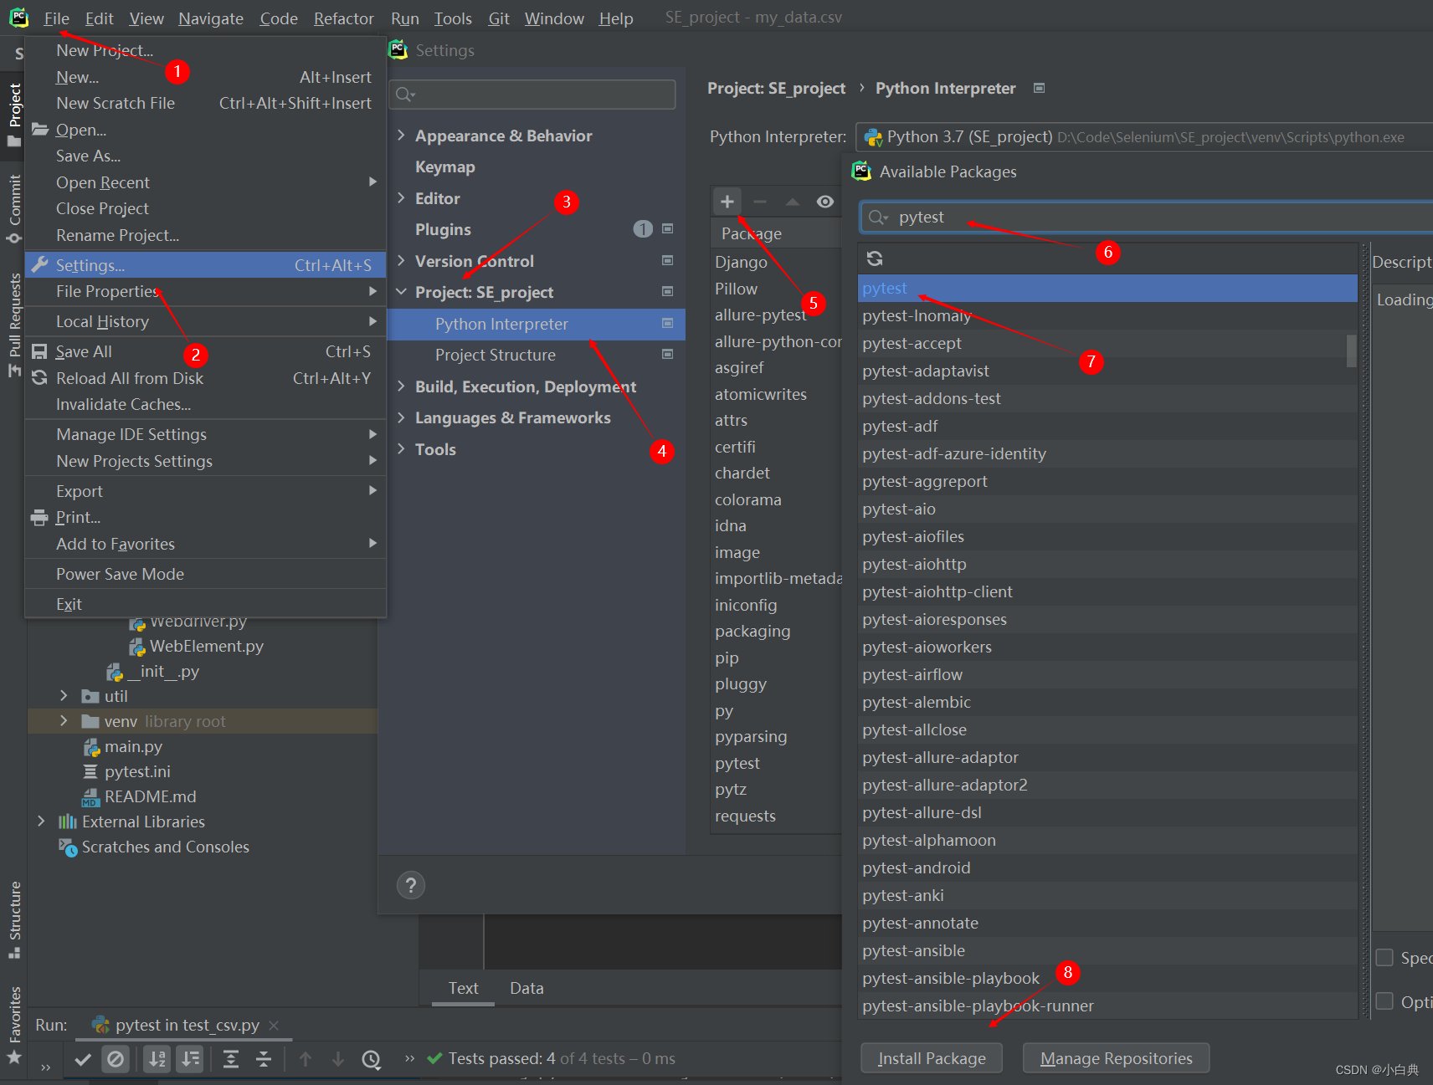Switch to the Data tab
Screen dimensions: 1433x1085
click(x=526, y=988)
